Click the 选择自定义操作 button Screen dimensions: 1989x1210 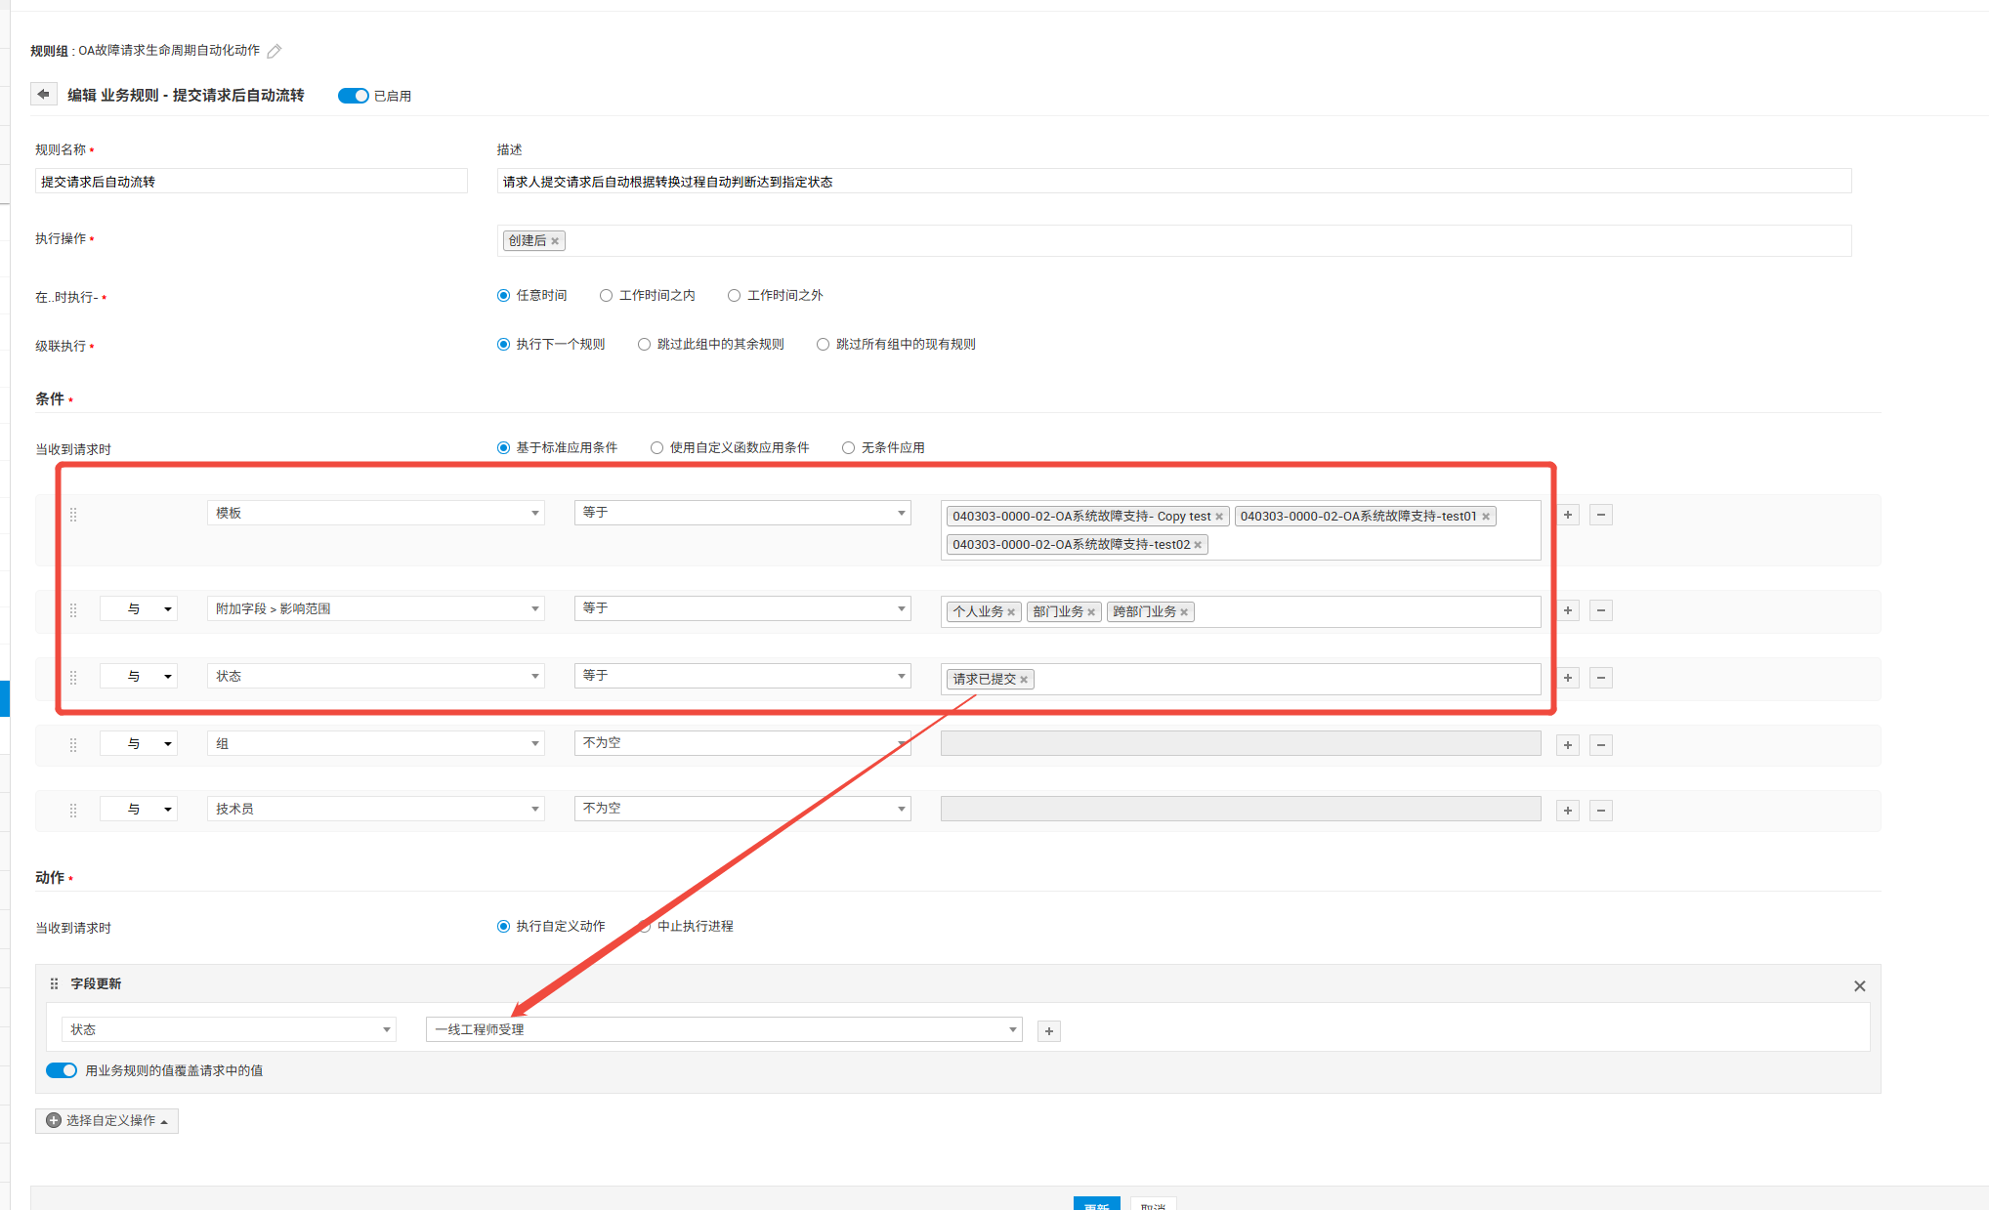pos(106,1120)
